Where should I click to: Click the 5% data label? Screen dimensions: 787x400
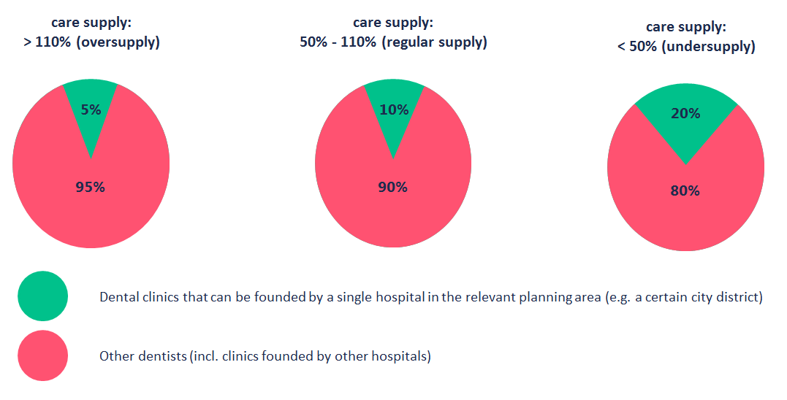point(91,109)
